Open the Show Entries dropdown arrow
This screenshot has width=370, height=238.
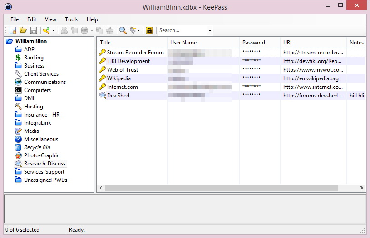(139, 31)
